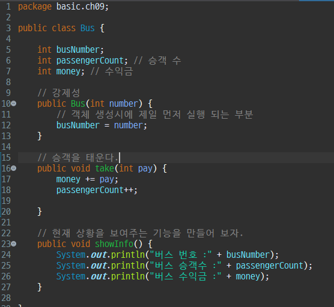Screen dimensions: 334x307
Task: Click comment 승객을 태운다 on line 15
Action: pos(77,158)
